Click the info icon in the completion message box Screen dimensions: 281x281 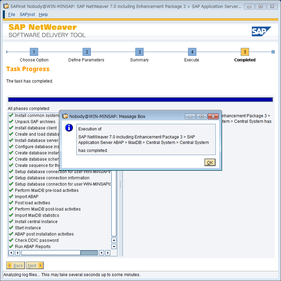point(69,128)
